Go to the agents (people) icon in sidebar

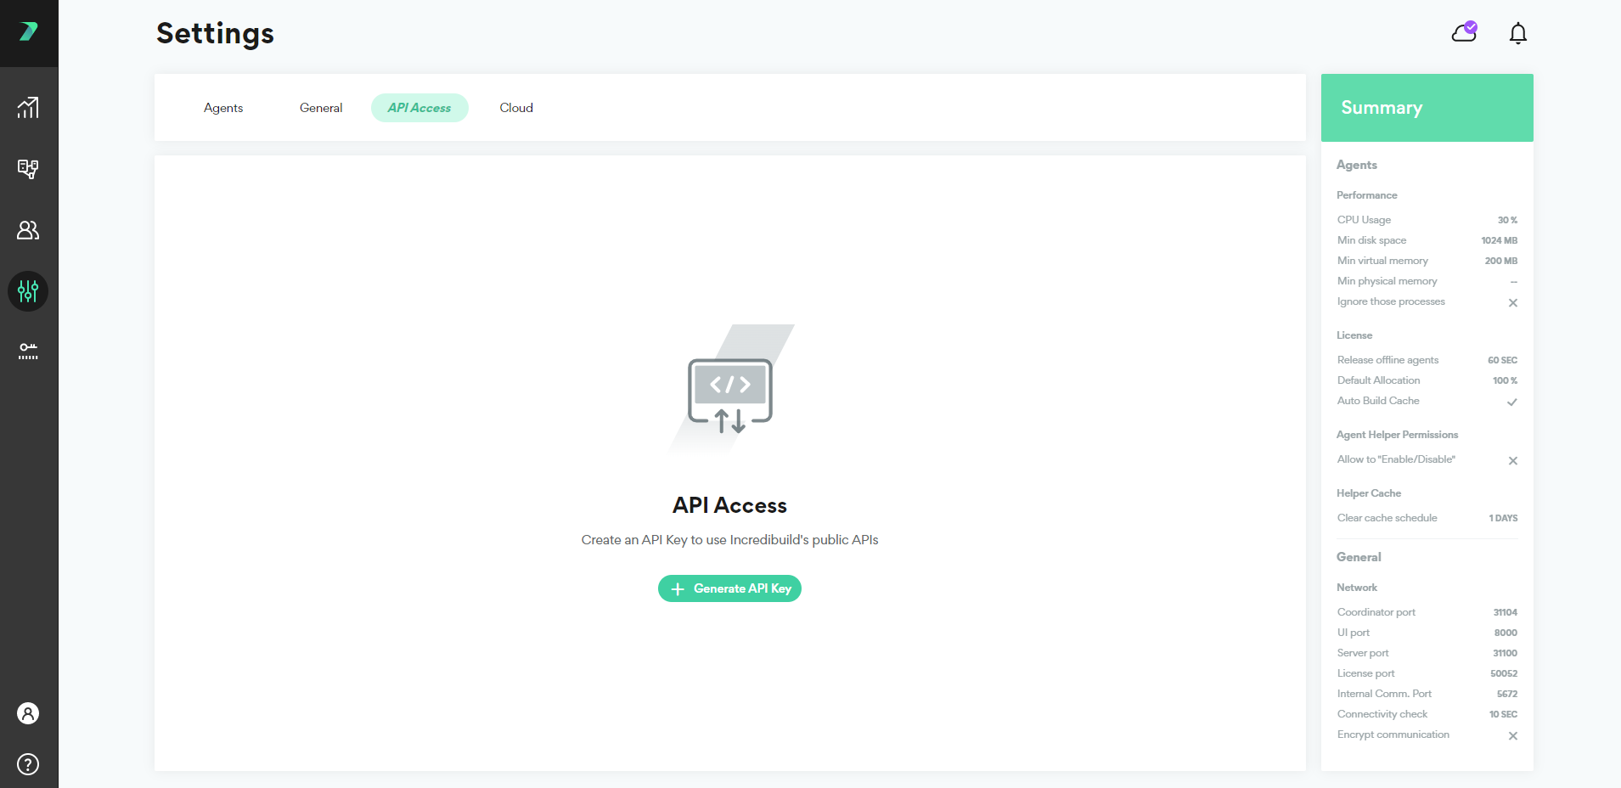coord(28,230)
